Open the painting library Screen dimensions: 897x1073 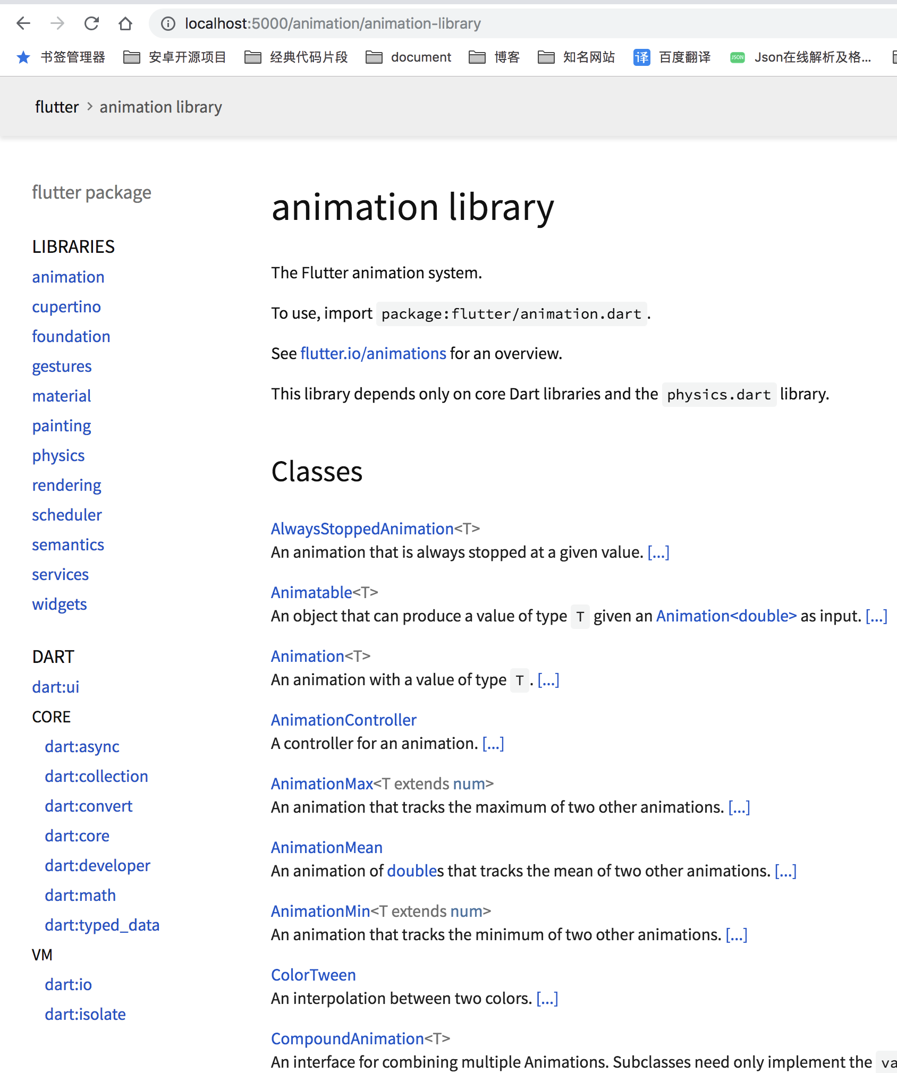point(62,425)
